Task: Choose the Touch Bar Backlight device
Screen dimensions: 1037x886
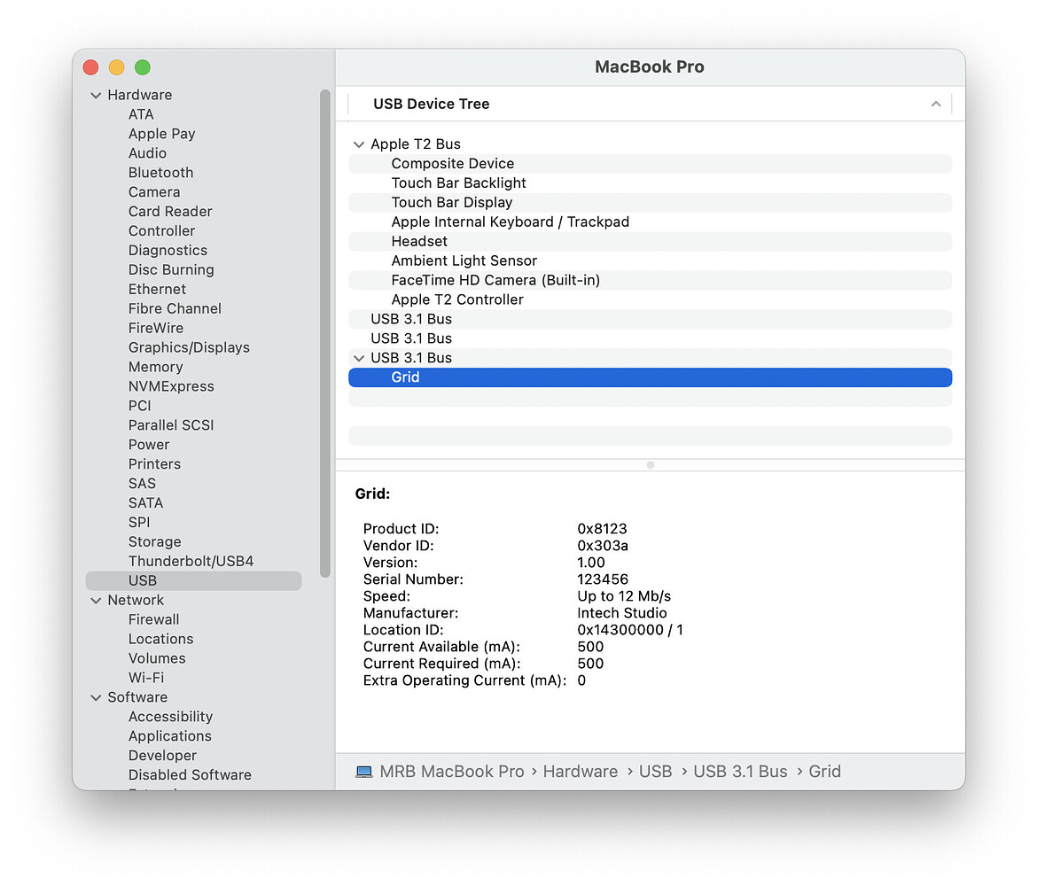Action: [x=458, y=183]
